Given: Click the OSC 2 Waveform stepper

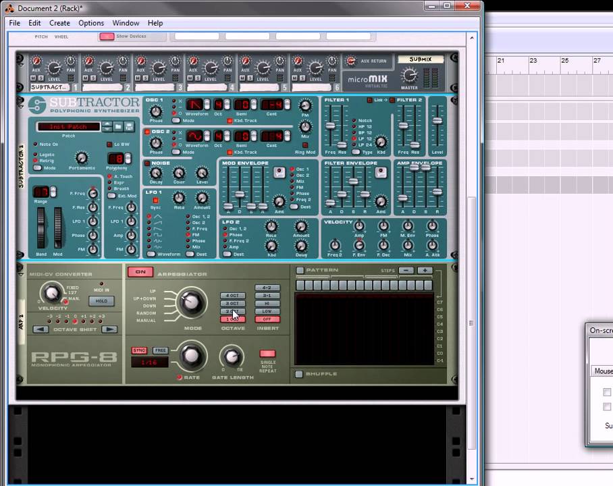Looking at the screenshot, I should click(x=207, y=136).
